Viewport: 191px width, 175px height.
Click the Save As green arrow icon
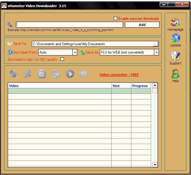click(83, 52)
